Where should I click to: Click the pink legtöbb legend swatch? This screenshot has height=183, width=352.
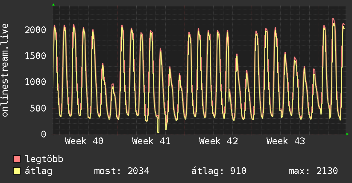(x=17, y=159)
